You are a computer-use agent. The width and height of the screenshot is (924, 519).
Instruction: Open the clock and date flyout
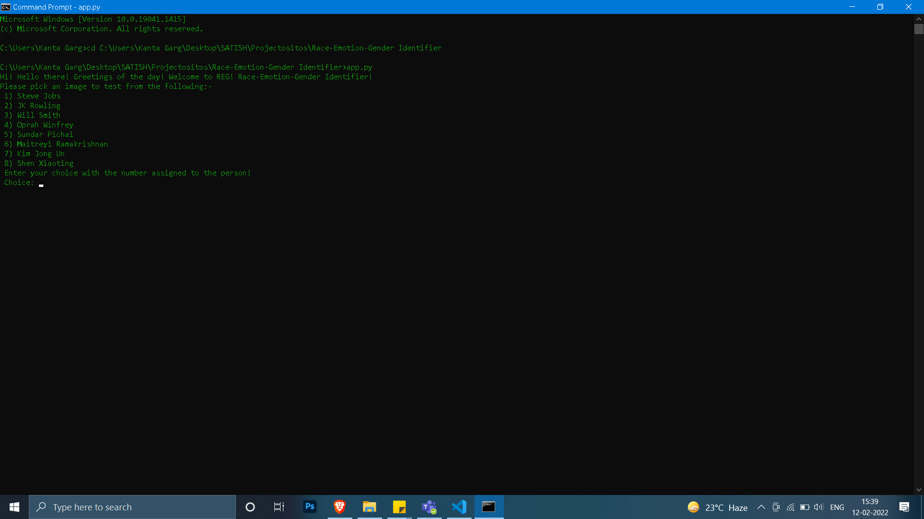click(x=870, y=507)
